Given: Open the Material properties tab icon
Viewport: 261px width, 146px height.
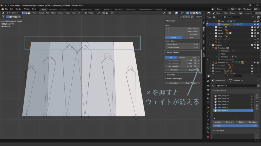Looking at the screenshot, I should click(208, 132).
